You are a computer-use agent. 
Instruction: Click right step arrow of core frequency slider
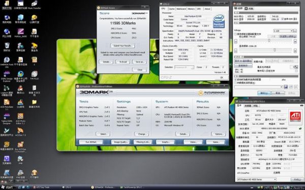[295, 41]
